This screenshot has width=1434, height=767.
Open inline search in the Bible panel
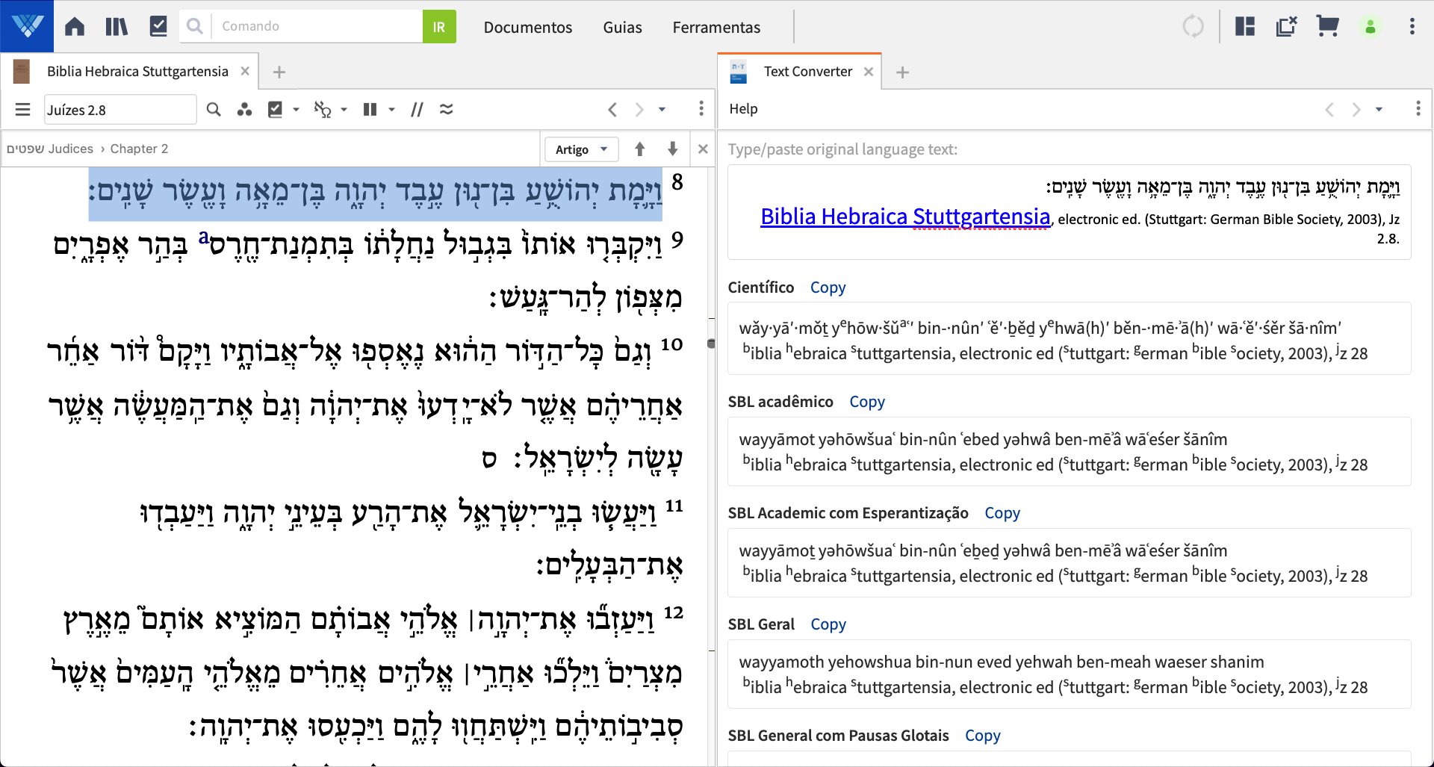tap(214, 110)
